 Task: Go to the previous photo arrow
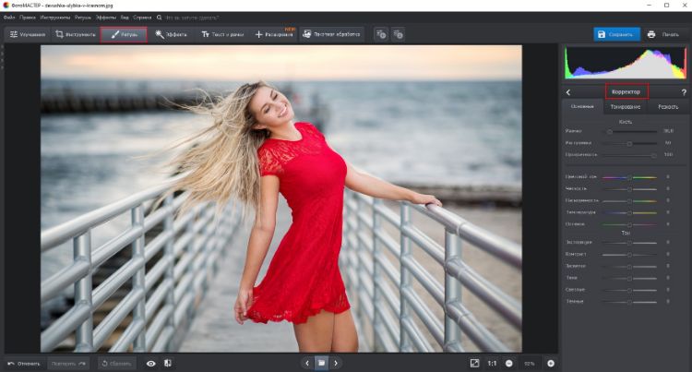click(306, 363)
